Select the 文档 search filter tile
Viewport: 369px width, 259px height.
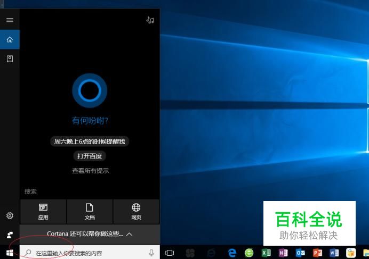tap(90, 212)
